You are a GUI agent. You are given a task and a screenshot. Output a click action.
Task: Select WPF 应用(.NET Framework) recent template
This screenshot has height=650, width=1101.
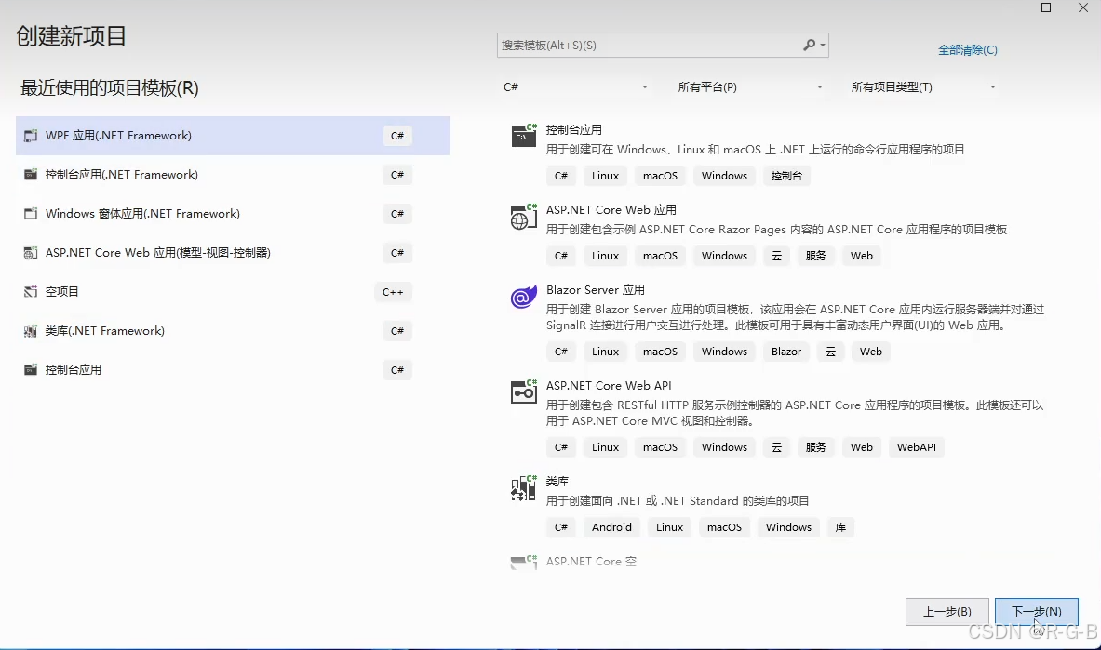coord(233,136)
